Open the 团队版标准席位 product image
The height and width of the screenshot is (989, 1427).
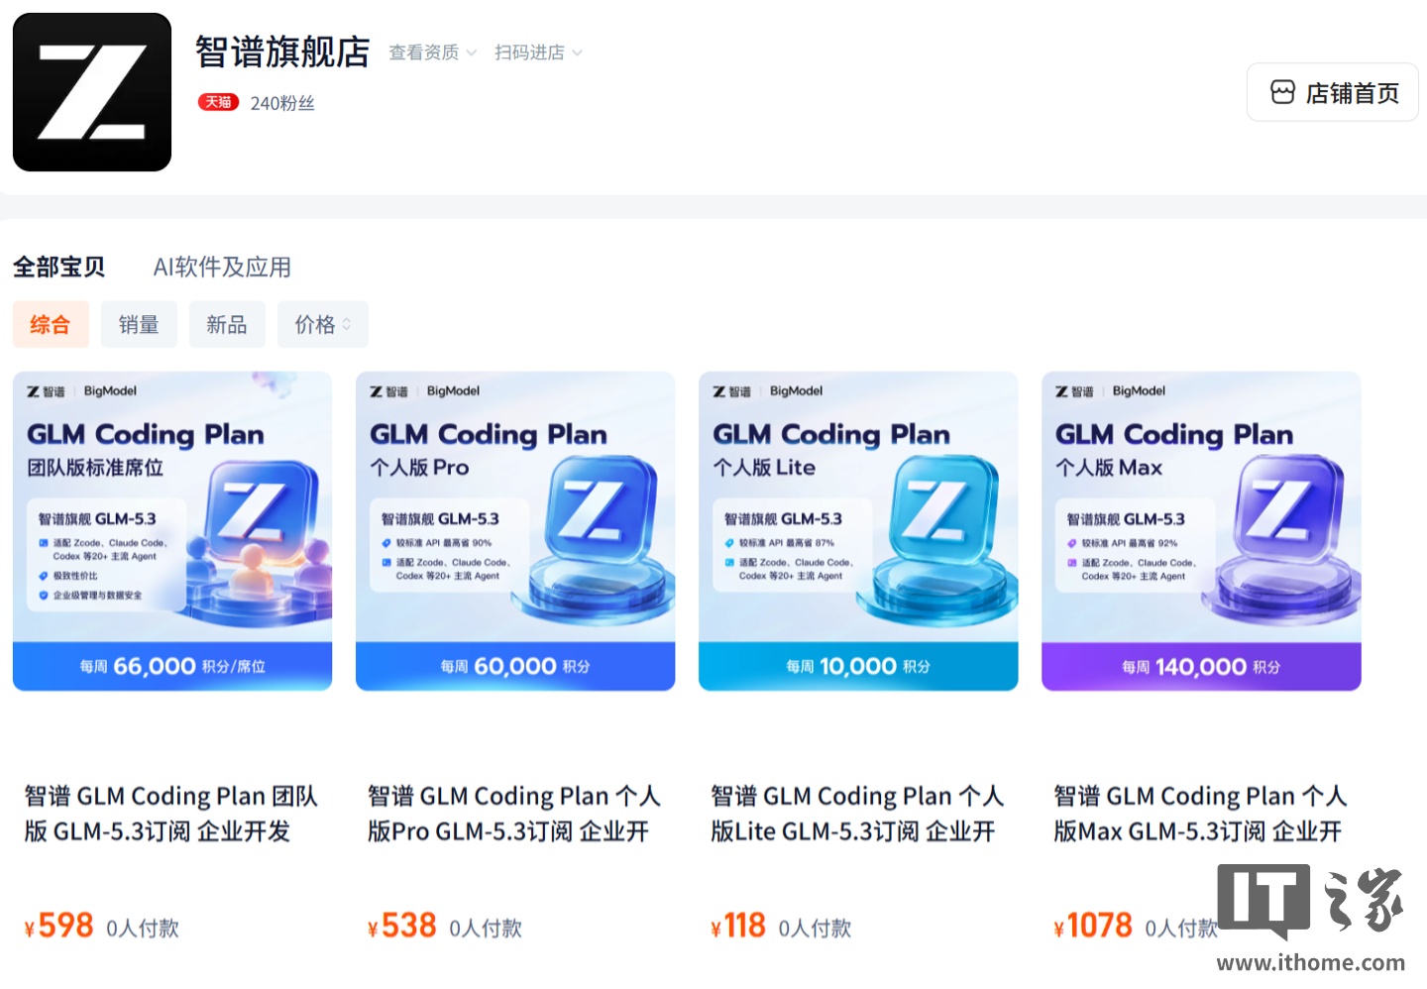pyautogui.click(x=172, y=531)
